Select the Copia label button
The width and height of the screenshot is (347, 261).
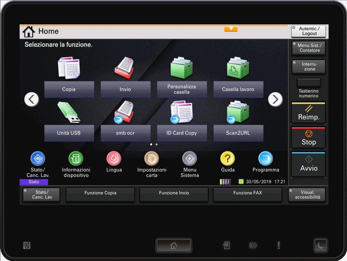(69, 90)
